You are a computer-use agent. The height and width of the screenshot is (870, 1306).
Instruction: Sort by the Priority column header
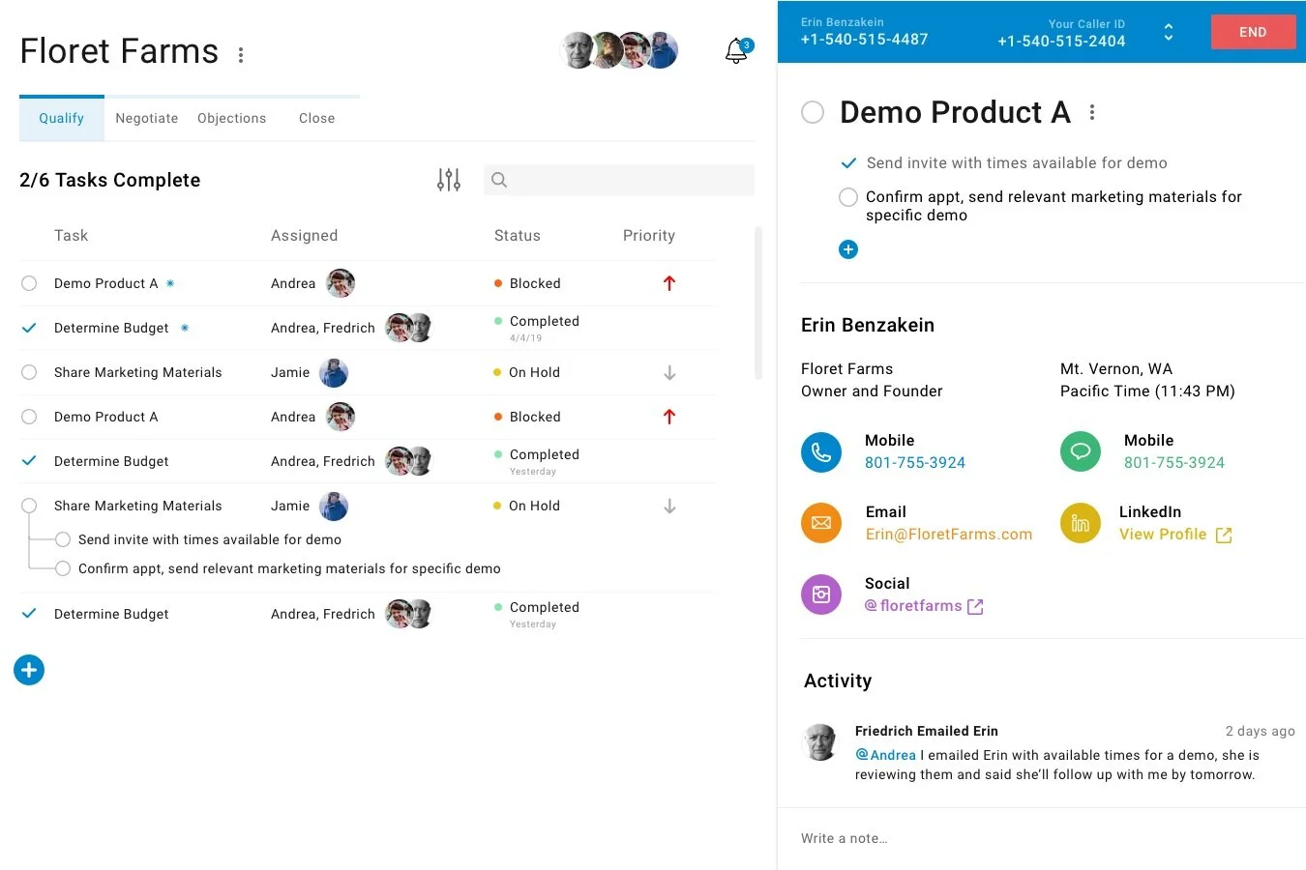tap(649, 236)
